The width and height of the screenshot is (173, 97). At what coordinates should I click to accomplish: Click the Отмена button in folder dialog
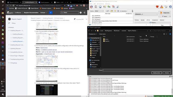point(167,73)
